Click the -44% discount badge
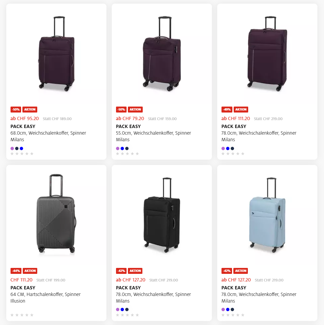Screen dimensions: 324x325 (16, 271)
